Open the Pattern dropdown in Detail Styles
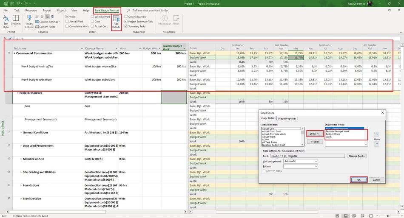 tap(301, 166)
